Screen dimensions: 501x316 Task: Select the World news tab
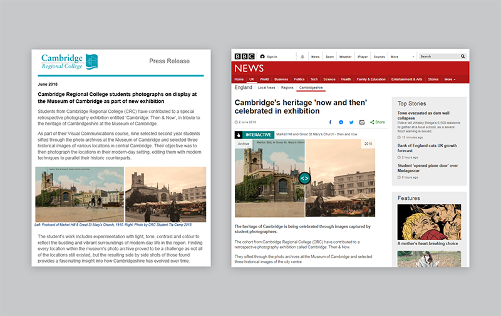[x=264, y=80]
